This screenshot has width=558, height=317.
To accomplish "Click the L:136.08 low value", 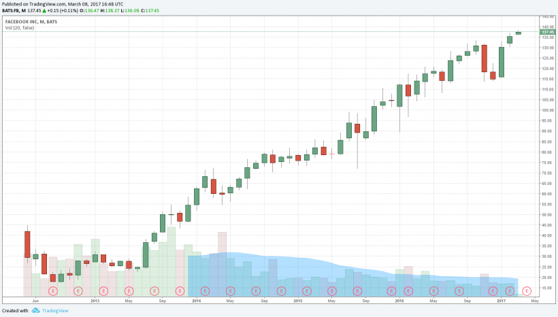I will (x=129, y=11).
